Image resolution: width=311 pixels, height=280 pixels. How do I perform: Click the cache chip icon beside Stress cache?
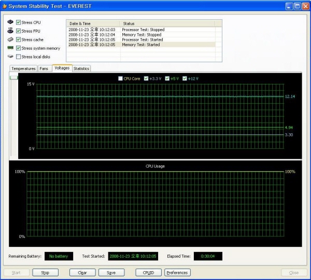[x=10, y=39]
